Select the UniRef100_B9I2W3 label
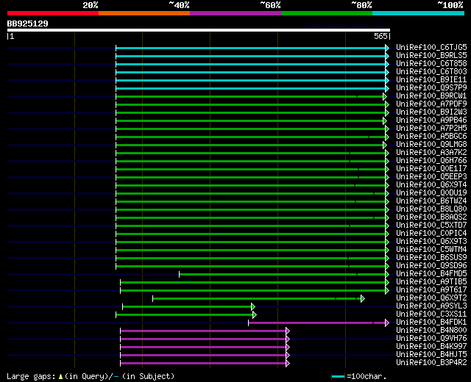Viewport: 471px width, 382px height. tap(431, 112)
